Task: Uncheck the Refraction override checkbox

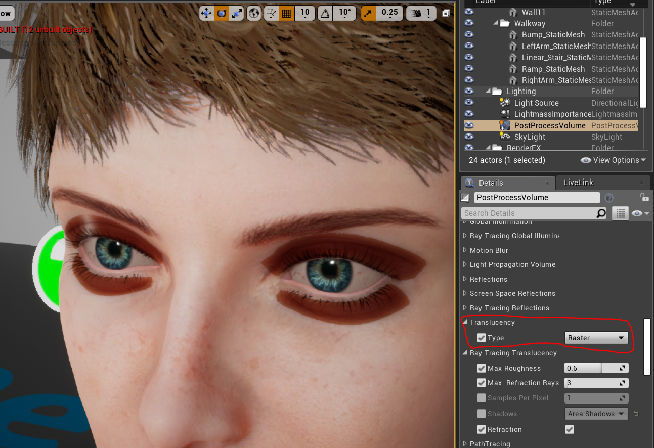Action: (x=482, y=429)
